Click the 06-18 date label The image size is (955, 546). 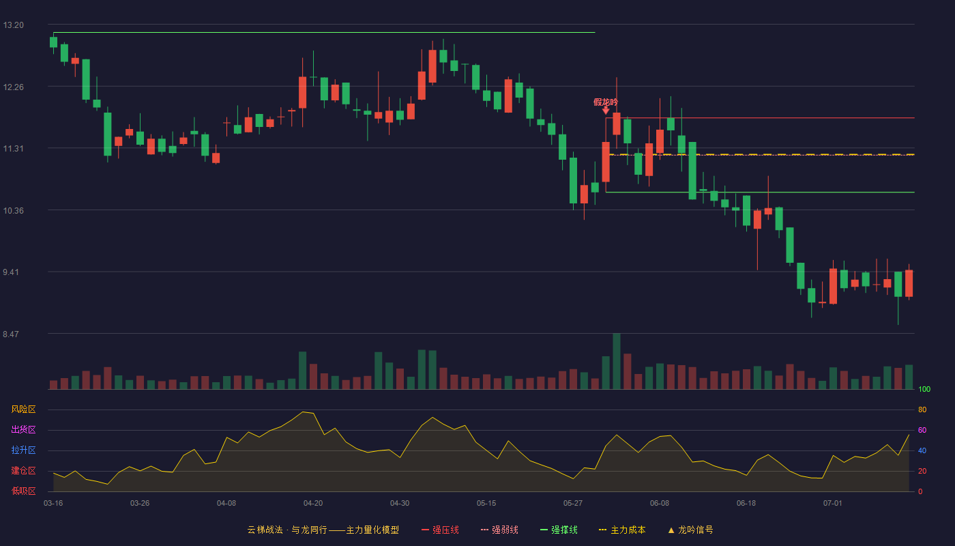746,504
